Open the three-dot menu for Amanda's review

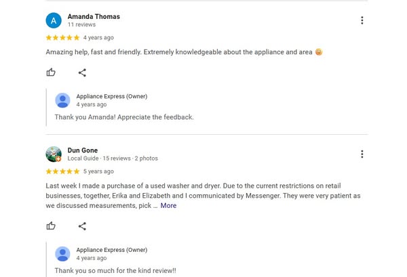pyautogui.click(x=362, y=20)
